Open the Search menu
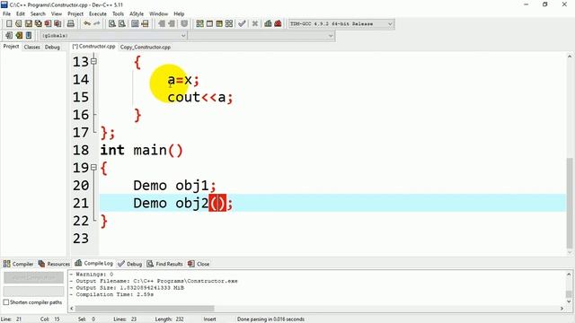575x323 pixels. pos(38,14)
